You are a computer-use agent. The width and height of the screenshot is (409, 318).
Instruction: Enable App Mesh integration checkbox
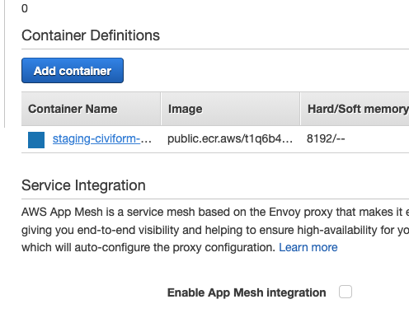tap(346, 292)
